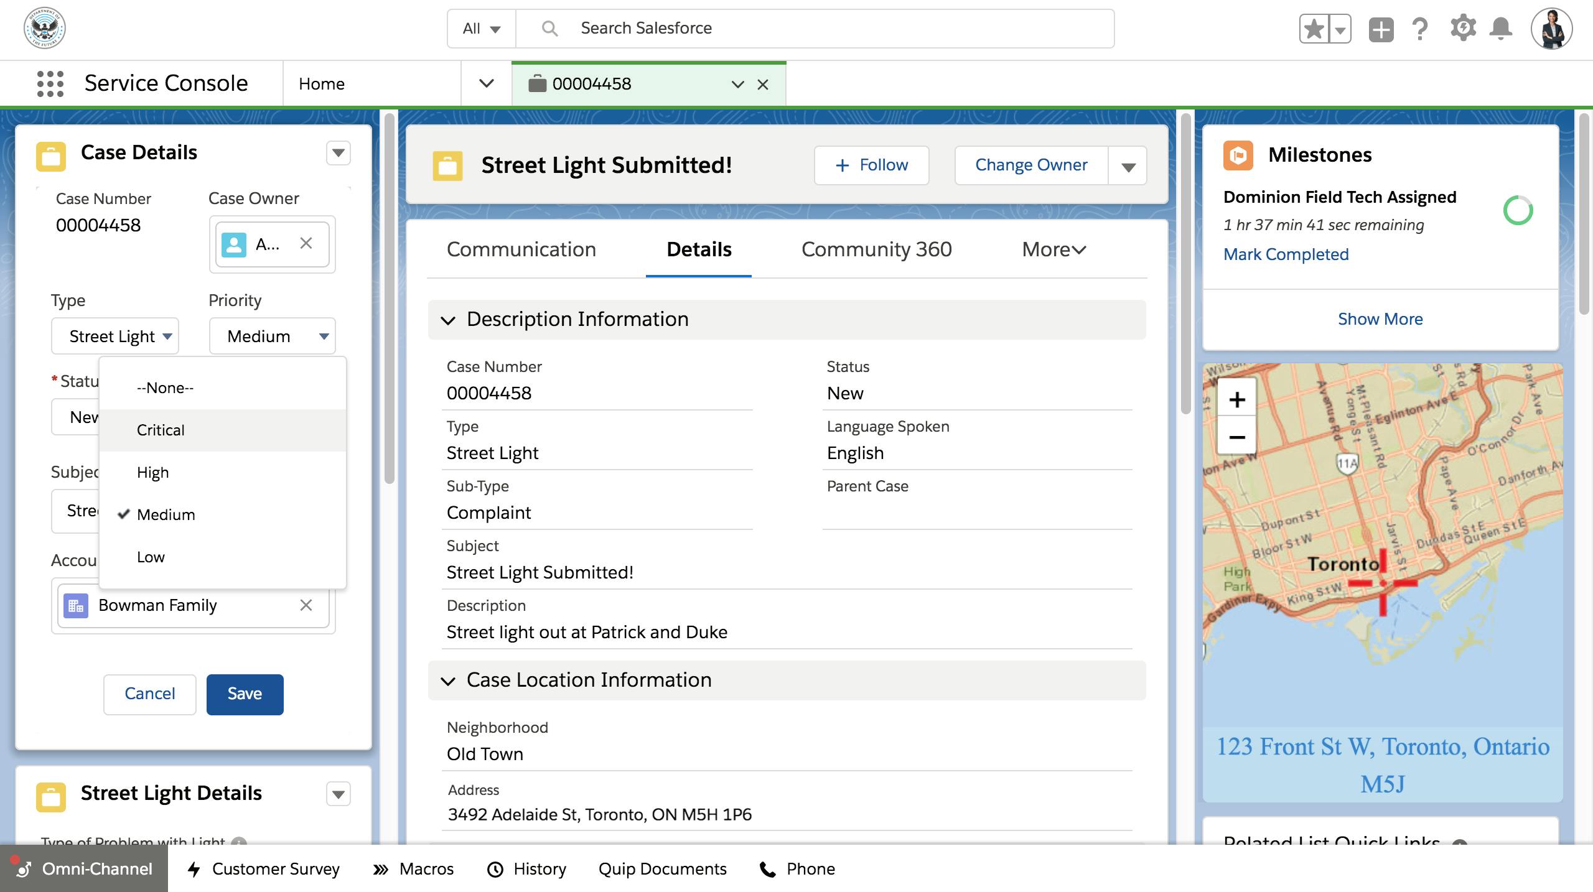1593x892 pixels.
Task: Click the right page scrollbar
Action: 1584,214
